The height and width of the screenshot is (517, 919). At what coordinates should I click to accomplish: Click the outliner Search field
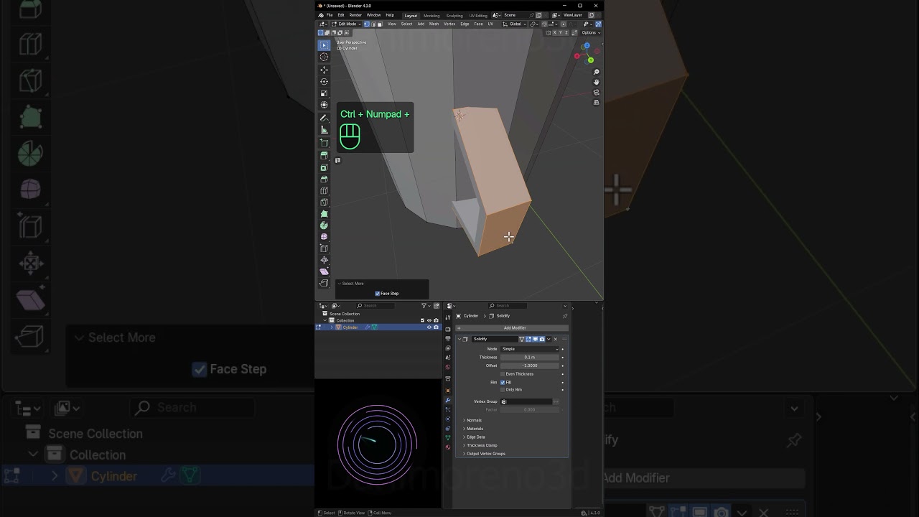[x=376, y=306]
